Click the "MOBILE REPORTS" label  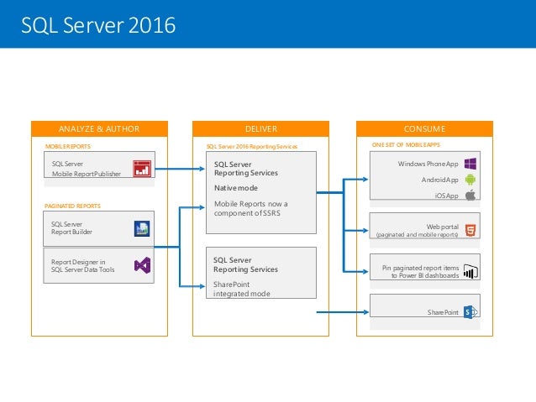pyautogui.click(x=68, y=146)
